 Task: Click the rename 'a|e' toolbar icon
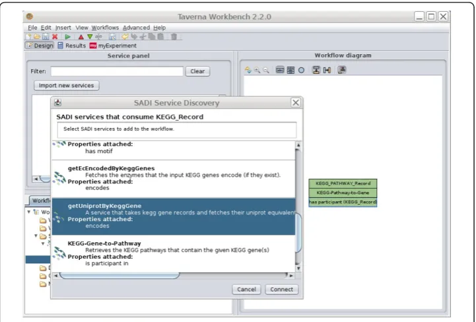coord(98,37)
